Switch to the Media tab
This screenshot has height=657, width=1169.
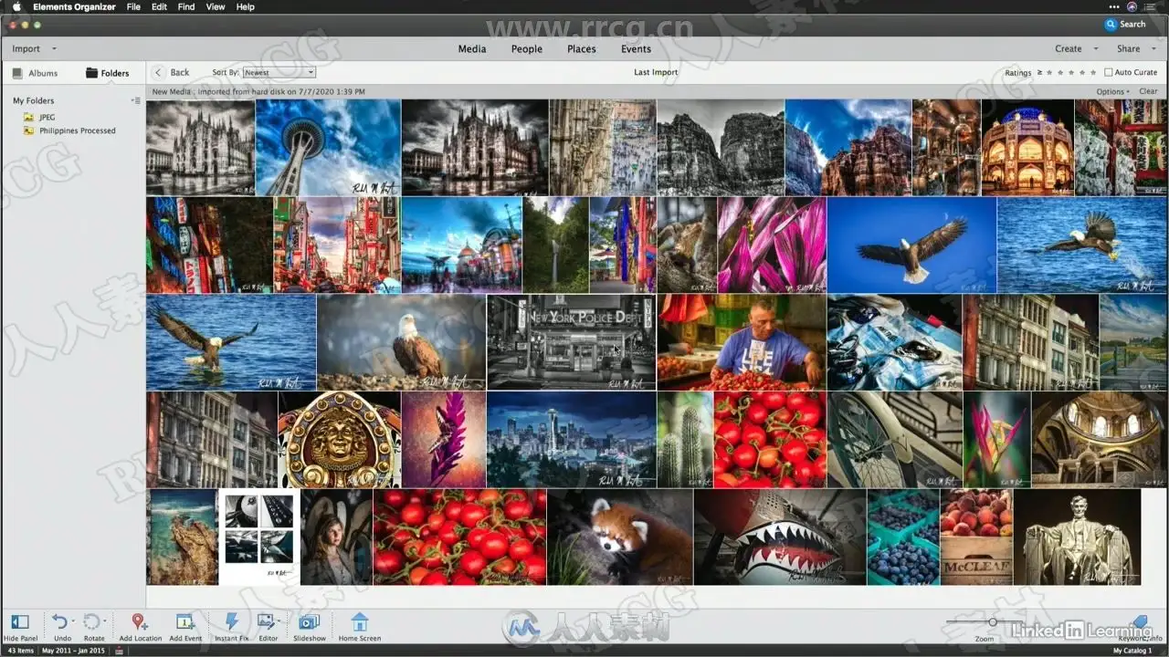pyautogui.click(x=472, y=49)
